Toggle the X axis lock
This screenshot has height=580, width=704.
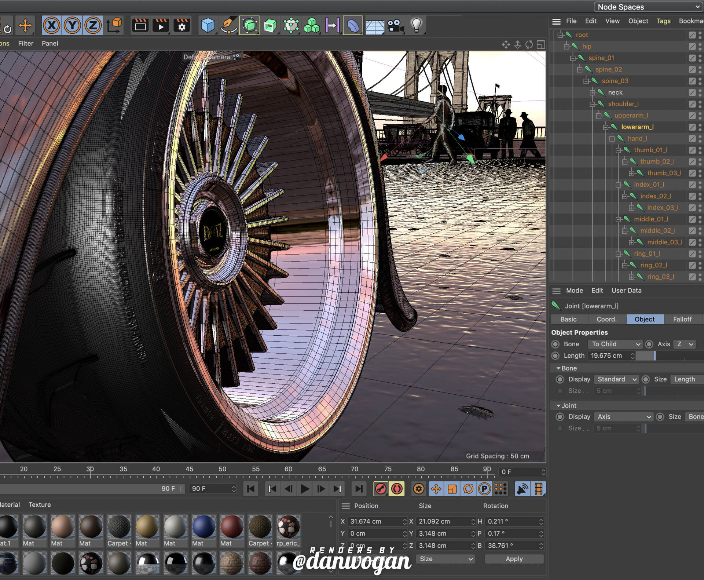click(x=52, y=26)
